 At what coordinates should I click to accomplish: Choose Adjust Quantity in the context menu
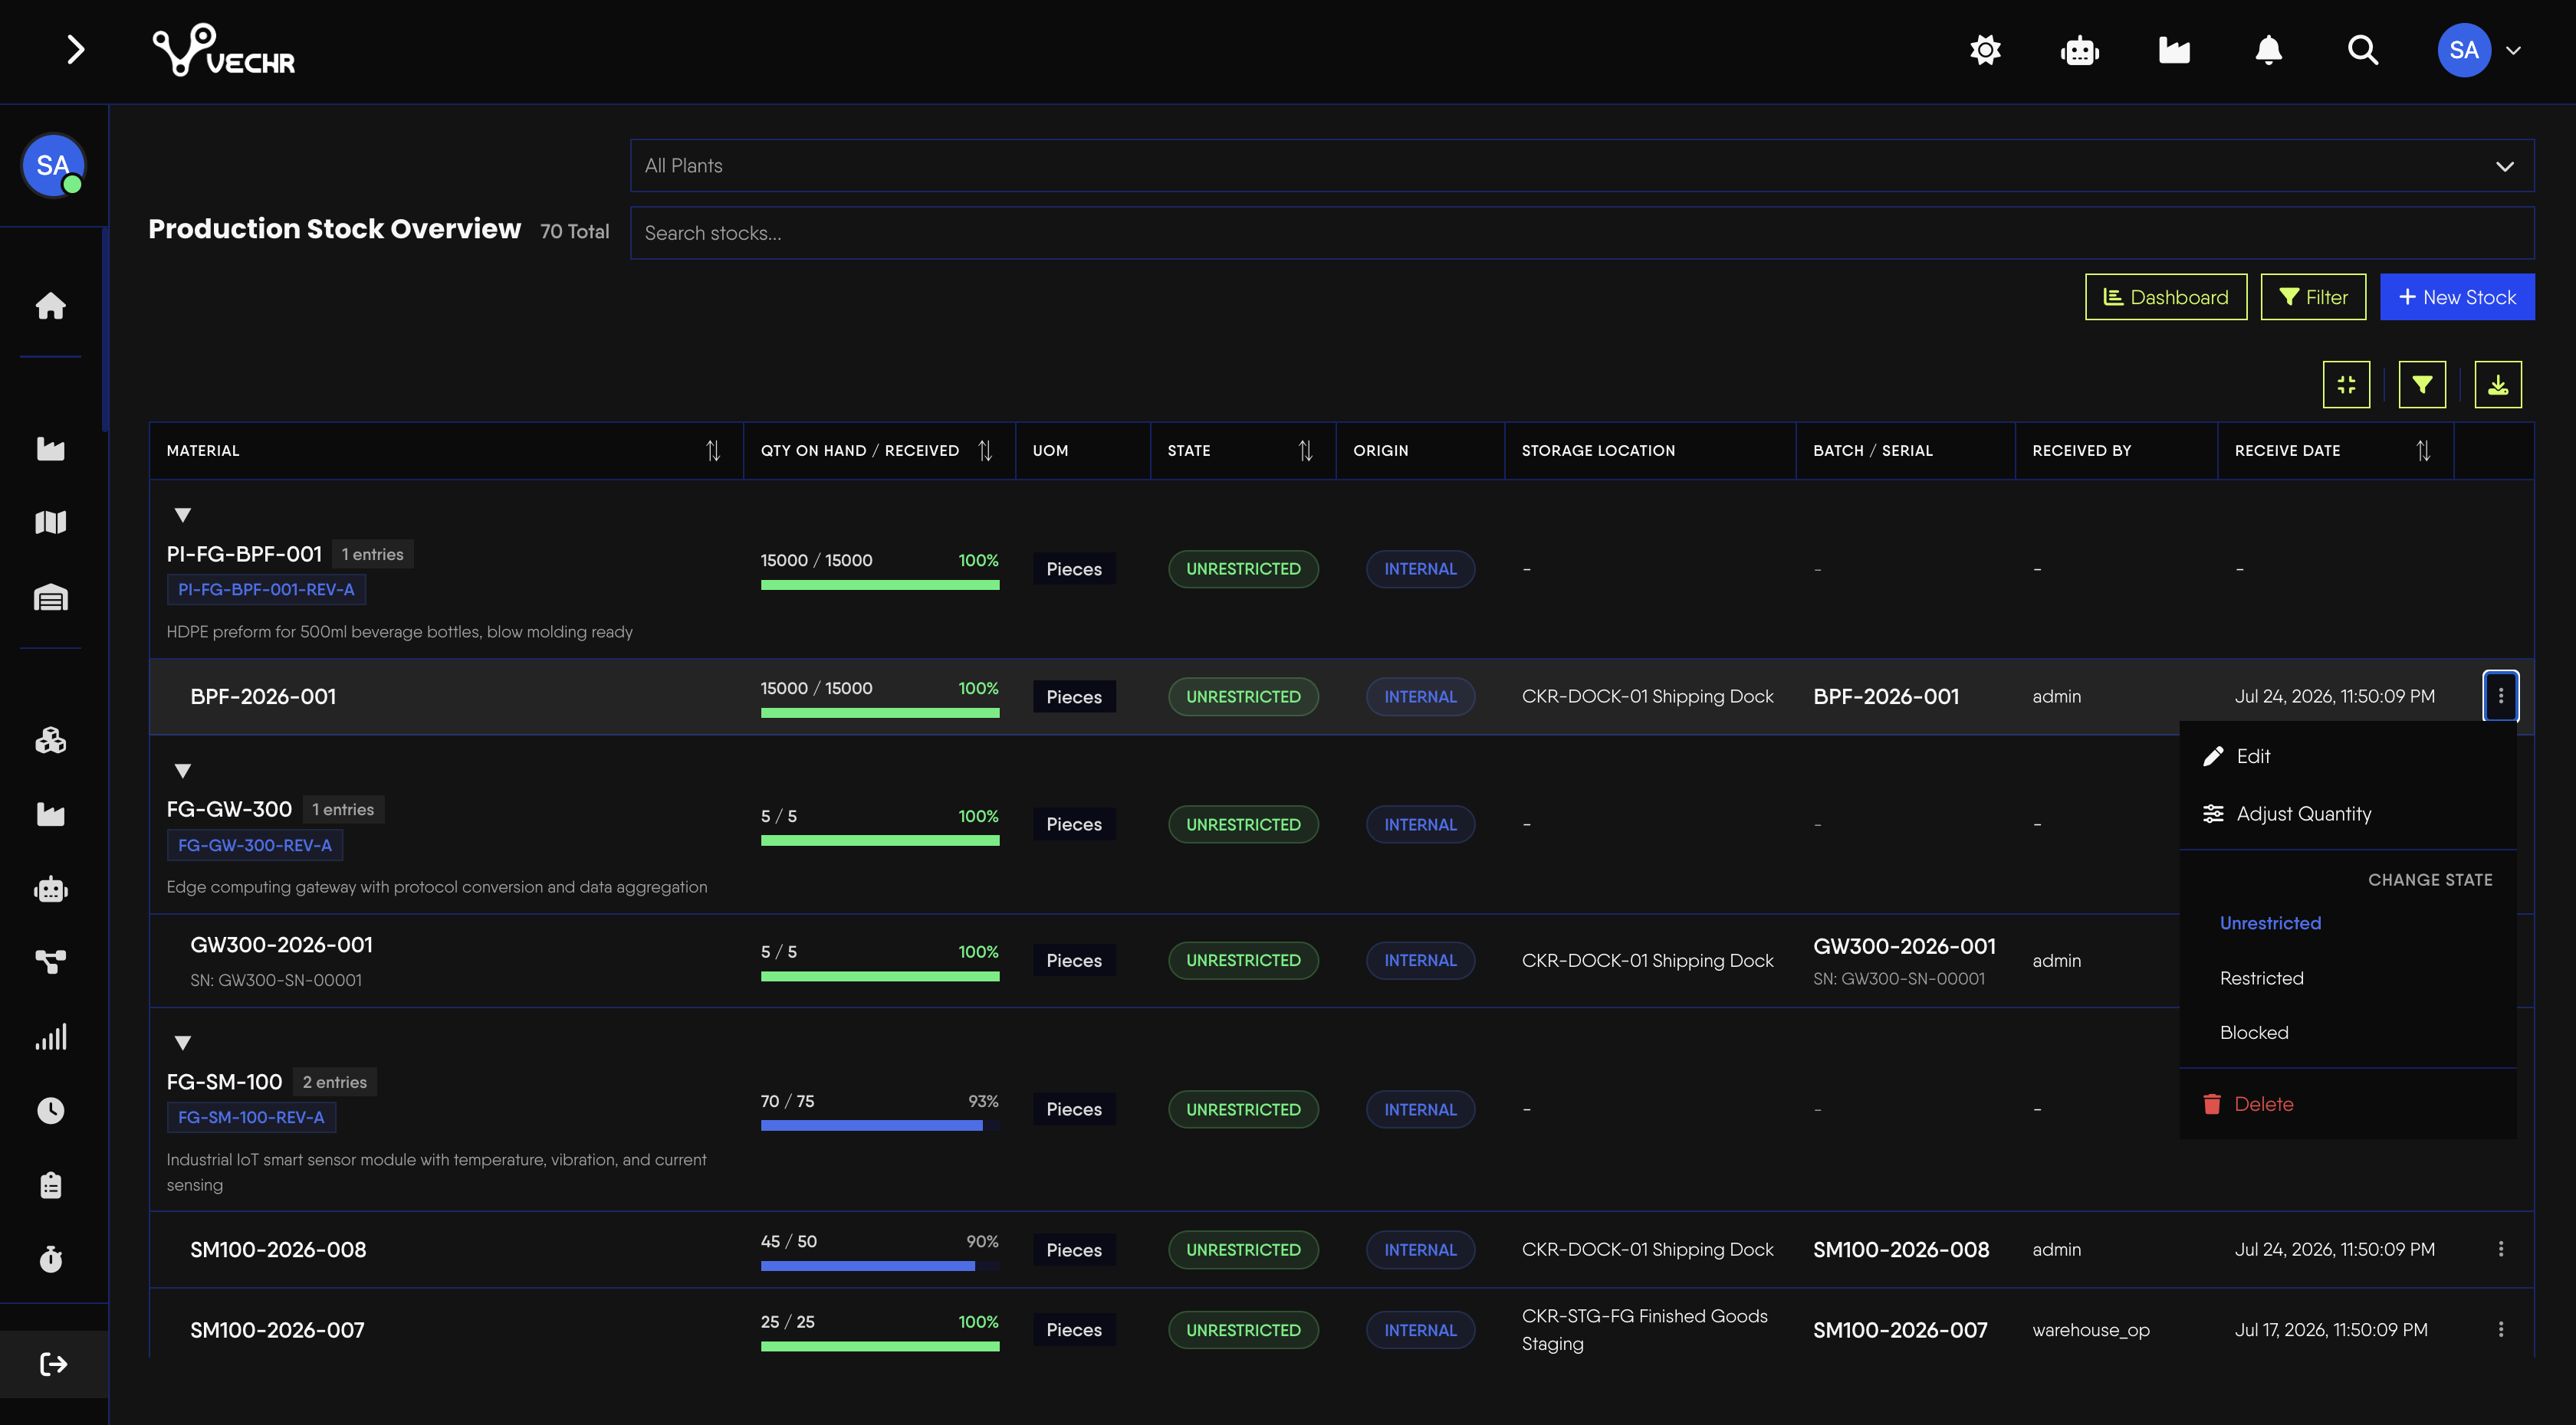(2347, 814)
